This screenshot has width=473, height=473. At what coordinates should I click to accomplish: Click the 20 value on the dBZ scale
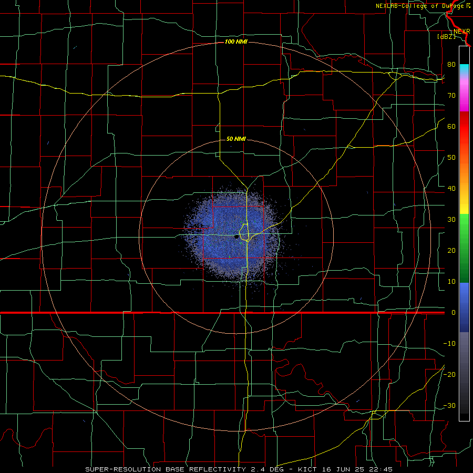tap(451, 251)
